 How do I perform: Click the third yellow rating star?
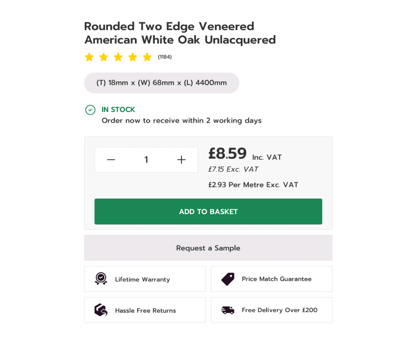point(118,57)
